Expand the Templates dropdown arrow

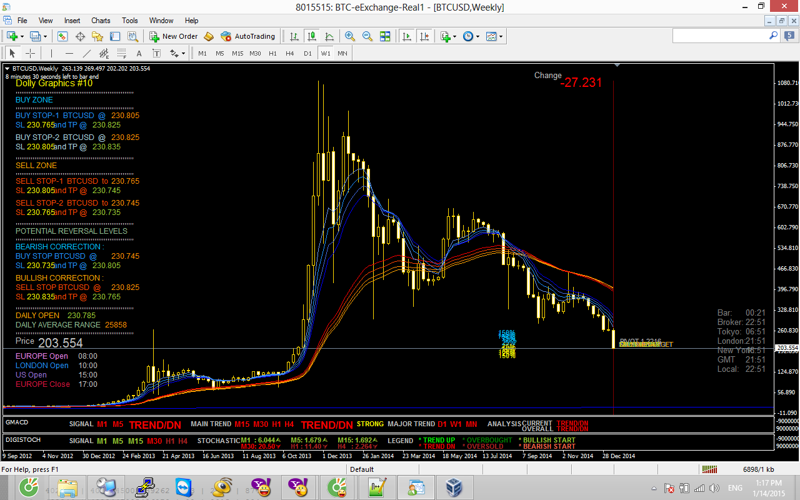(x=501, y=36)
